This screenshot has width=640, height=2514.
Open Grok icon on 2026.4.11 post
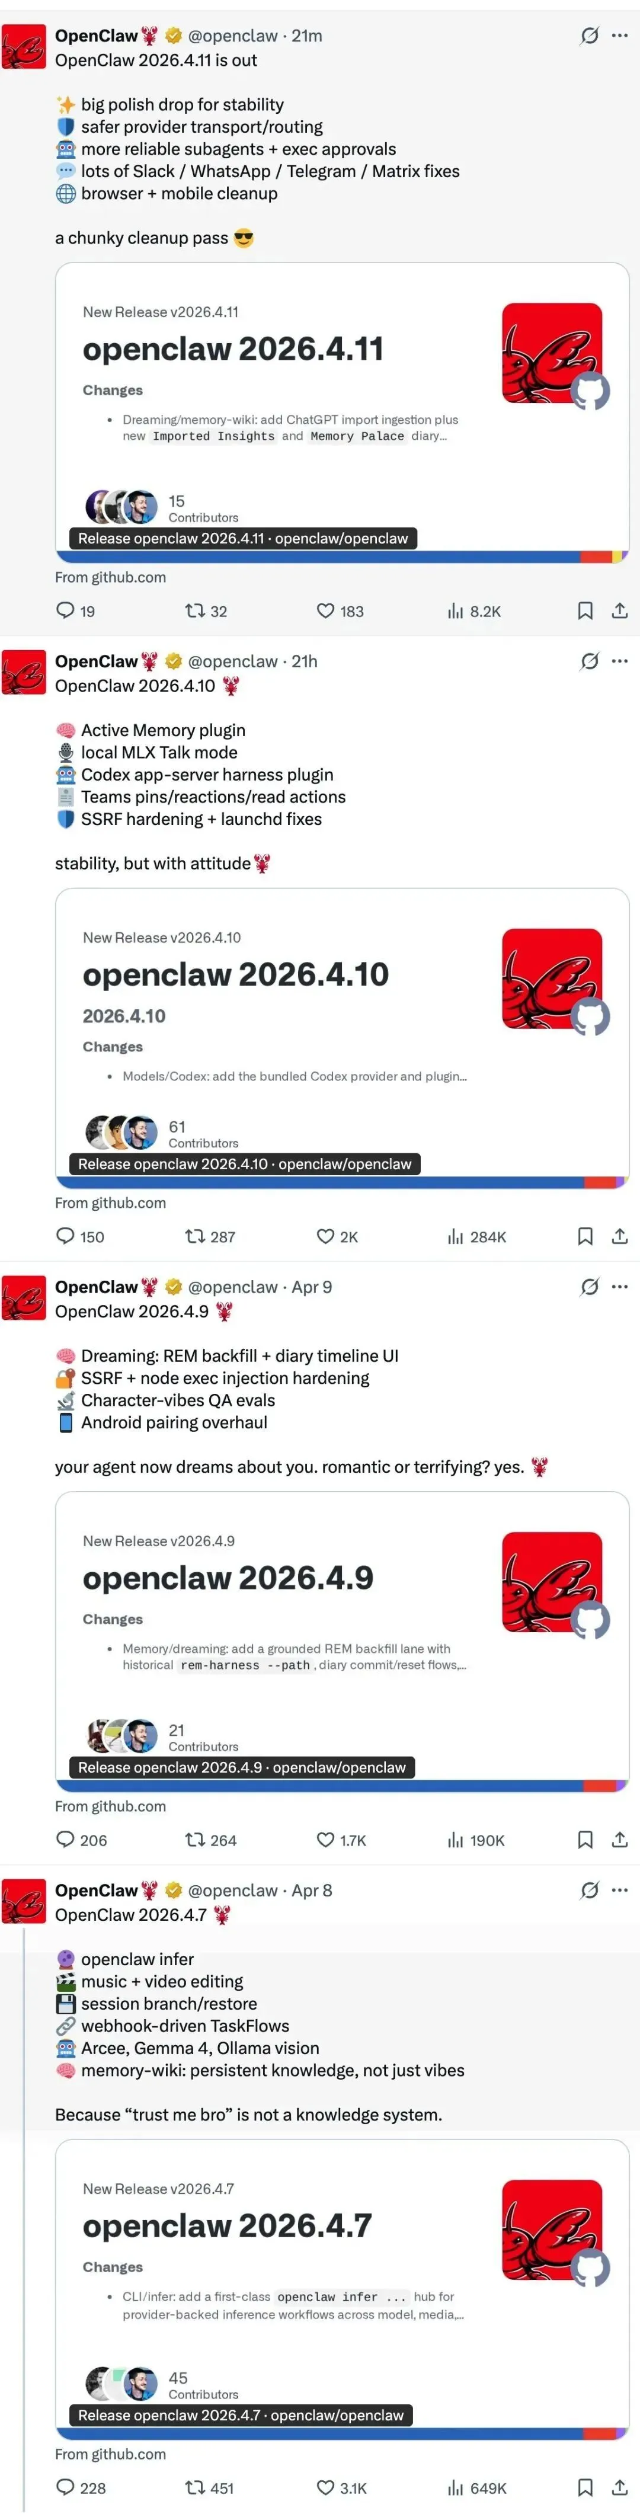(589, 36)
